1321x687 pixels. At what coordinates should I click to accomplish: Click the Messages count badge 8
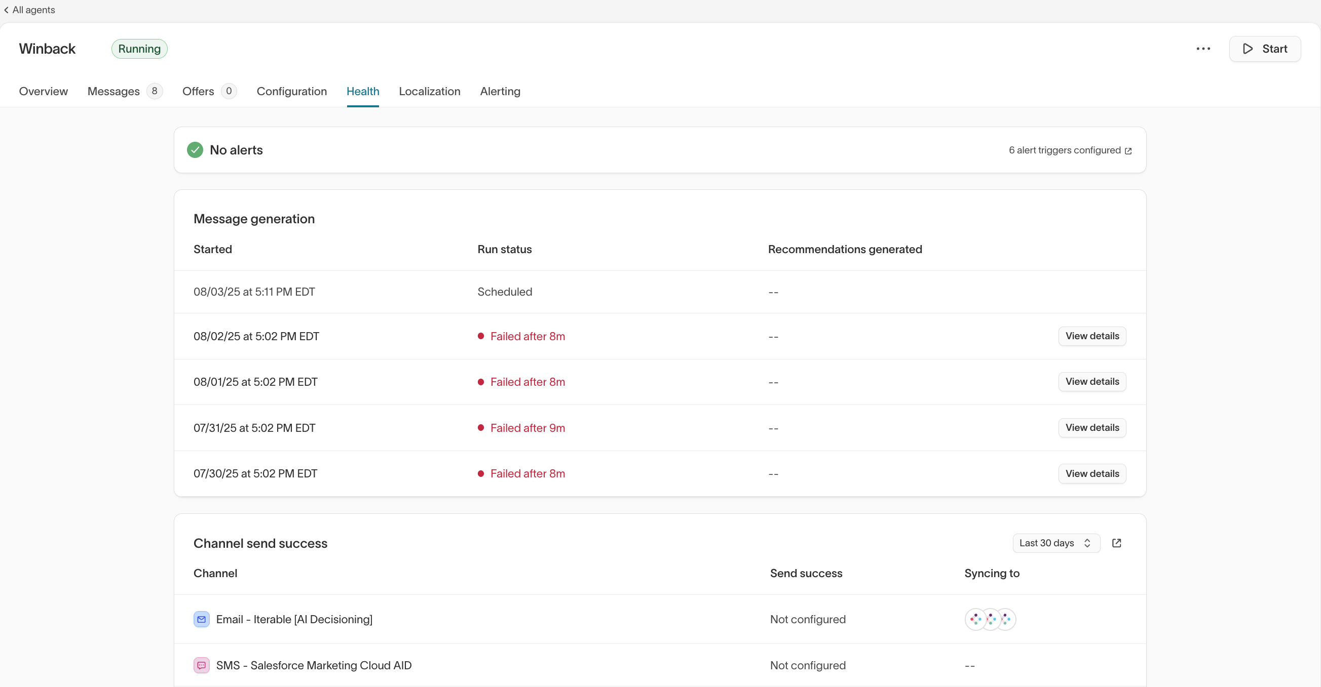(x=155, y=91)
